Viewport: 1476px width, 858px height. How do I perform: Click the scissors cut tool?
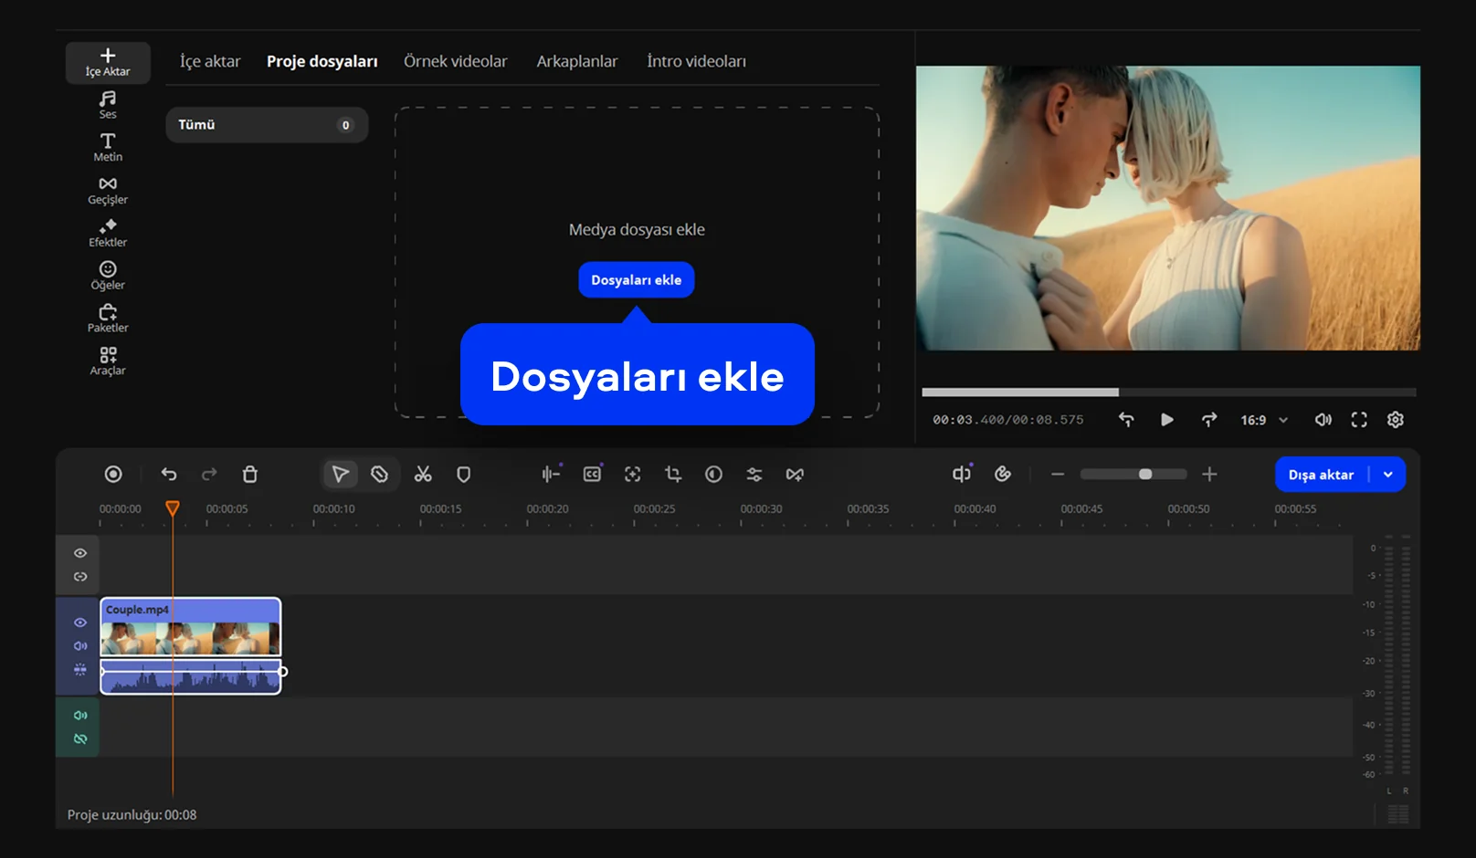tap(423, 475)
